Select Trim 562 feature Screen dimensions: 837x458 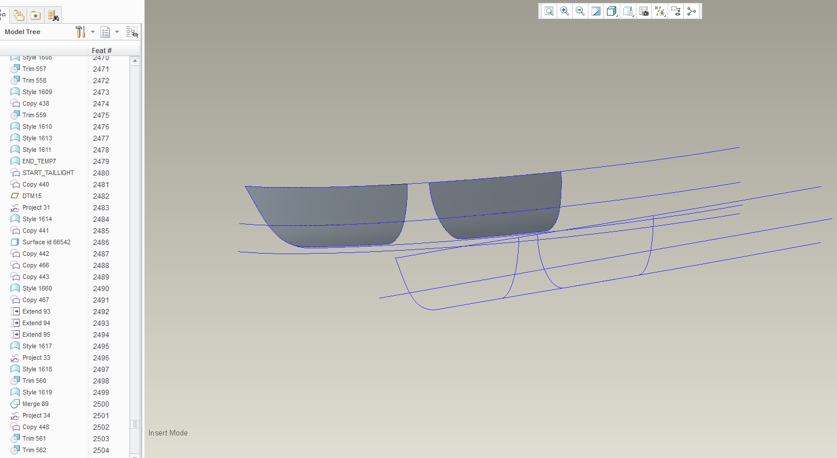point(34,450)
